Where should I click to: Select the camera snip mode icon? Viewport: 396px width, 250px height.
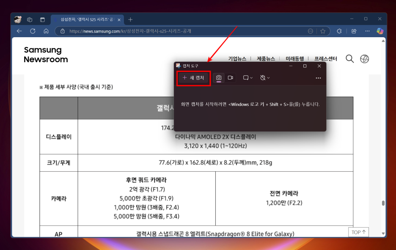click(x=219, y=78)
